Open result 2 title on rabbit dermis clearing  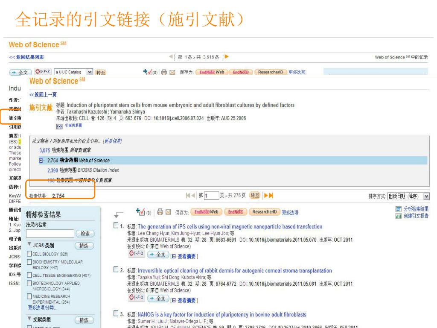coord(235,270)
